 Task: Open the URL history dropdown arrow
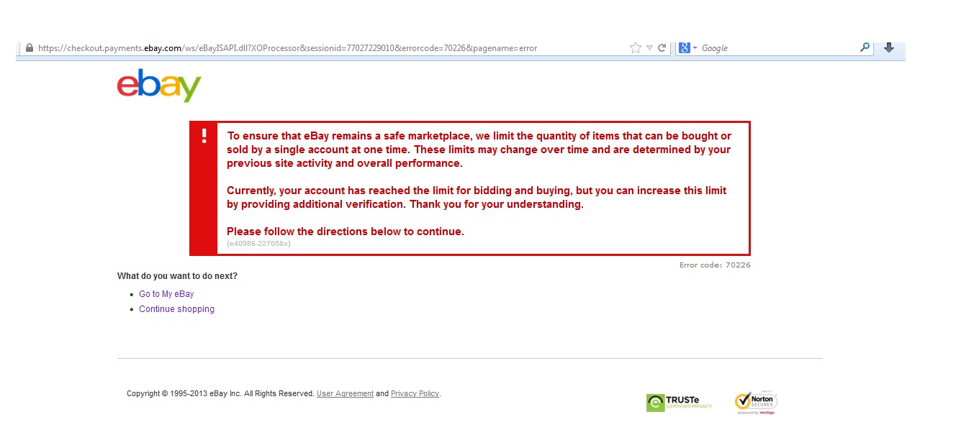point(649,48)
